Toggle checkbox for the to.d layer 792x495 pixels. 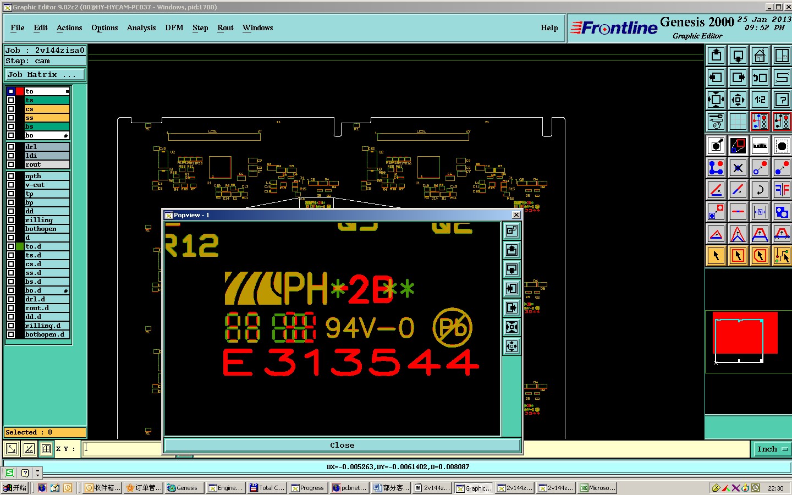(x=11, y=246)
